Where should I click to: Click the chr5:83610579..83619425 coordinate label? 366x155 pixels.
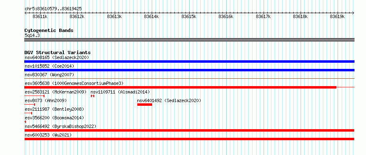click(53, 9)
